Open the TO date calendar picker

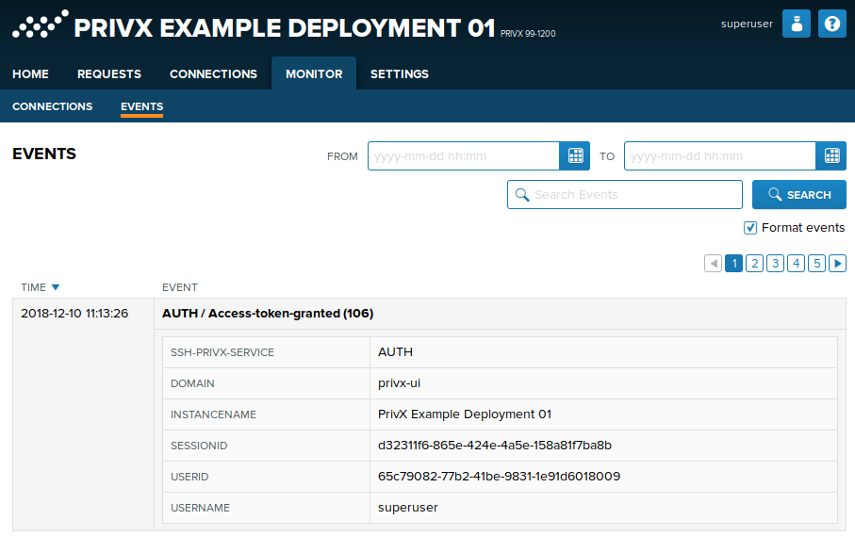point(831,155)
